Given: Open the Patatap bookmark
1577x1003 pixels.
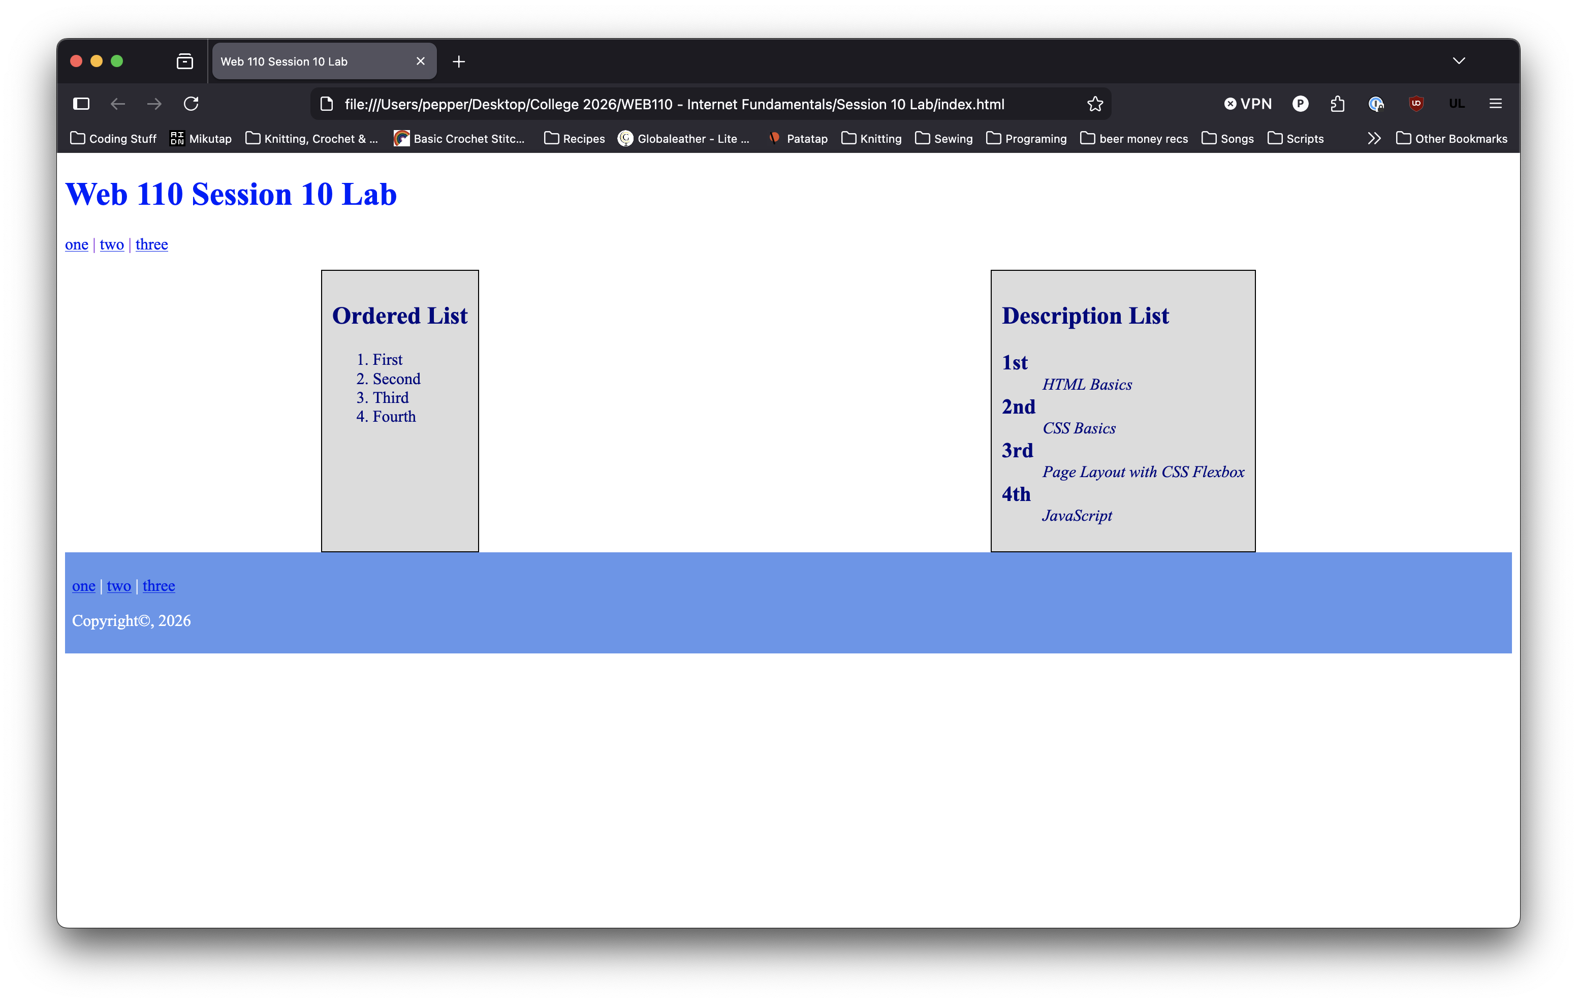Looking at the screenshot, I should pos(798,138).
